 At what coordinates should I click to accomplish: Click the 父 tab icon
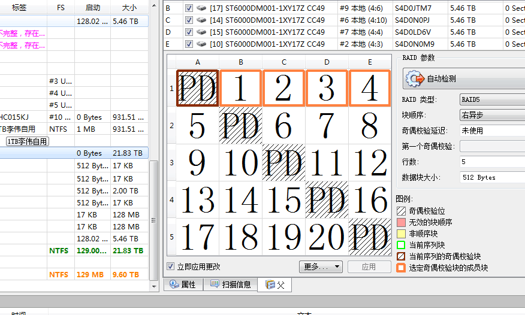[270, 284]
